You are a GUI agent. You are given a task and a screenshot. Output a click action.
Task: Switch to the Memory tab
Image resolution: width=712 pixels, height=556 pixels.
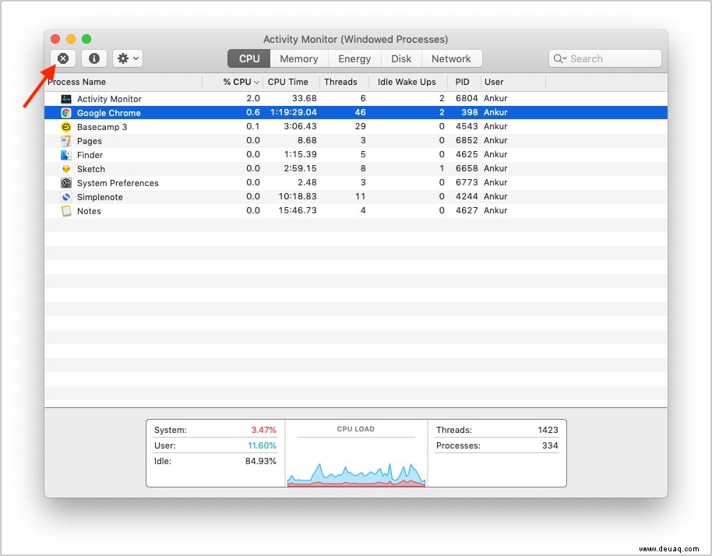299,58
